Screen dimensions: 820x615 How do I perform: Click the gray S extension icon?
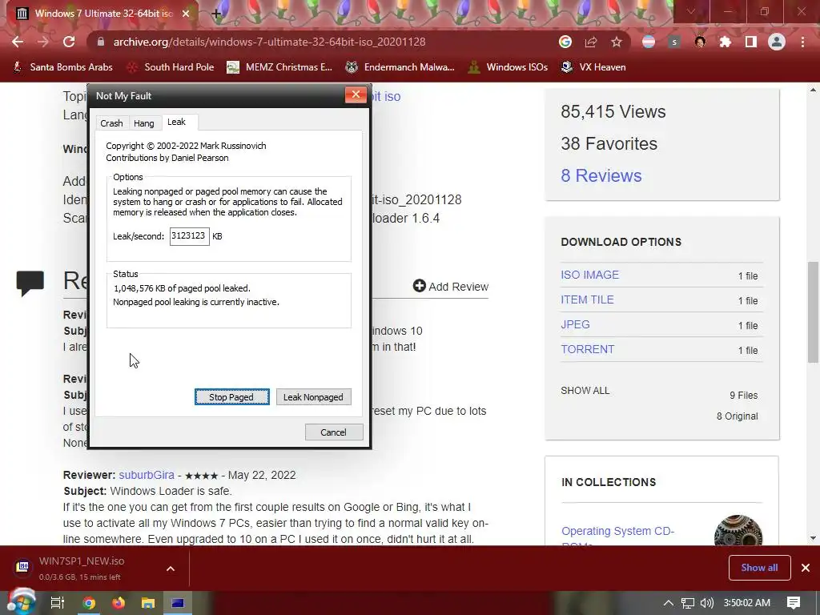click(674, 42)
